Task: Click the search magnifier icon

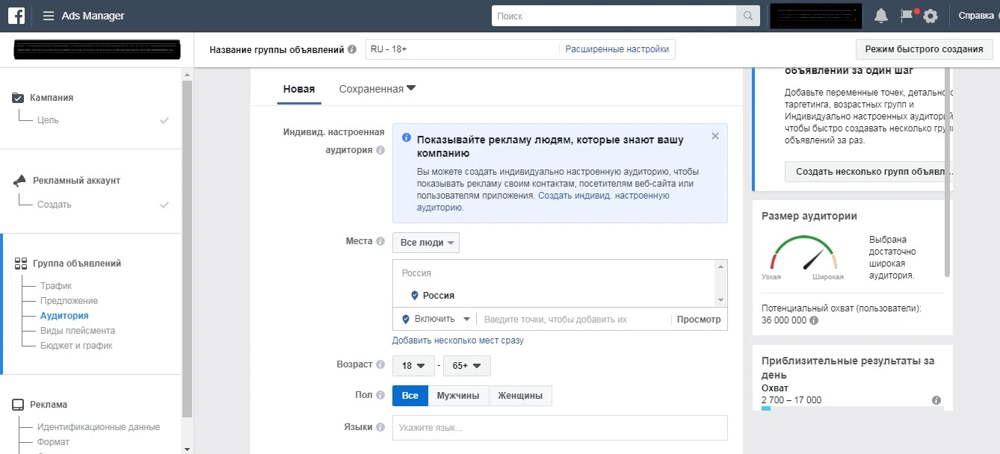Action: (x=747, y=15)
